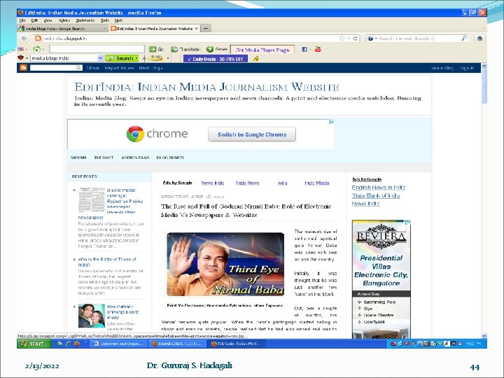Click Report Abuse in Blogger navbar
Screen dimensions: 504x378
click(119, 68)
